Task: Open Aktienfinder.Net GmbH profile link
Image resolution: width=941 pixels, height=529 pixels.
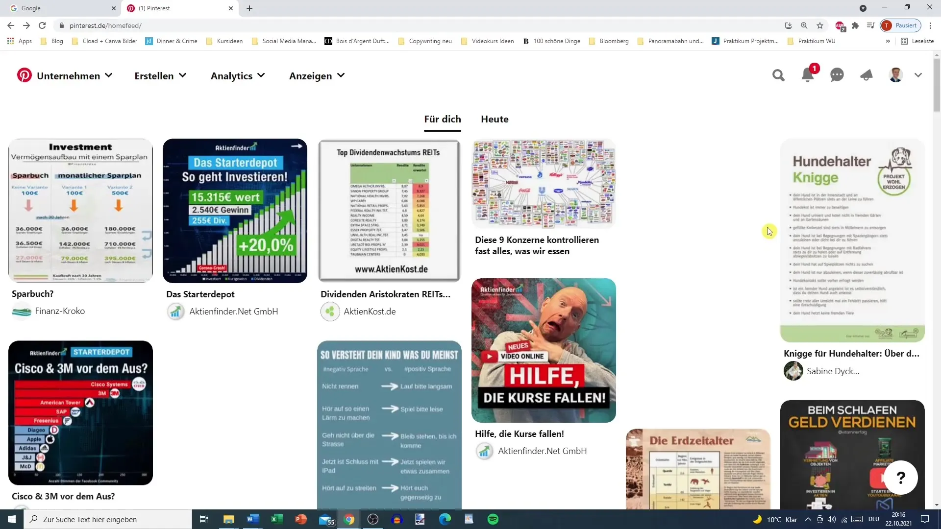Action: tap(234, 312)
